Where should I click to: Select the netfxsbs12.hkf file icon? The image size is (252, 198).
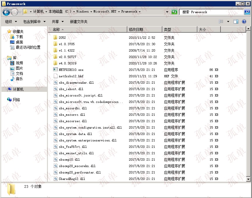click(x=55, y=76)
